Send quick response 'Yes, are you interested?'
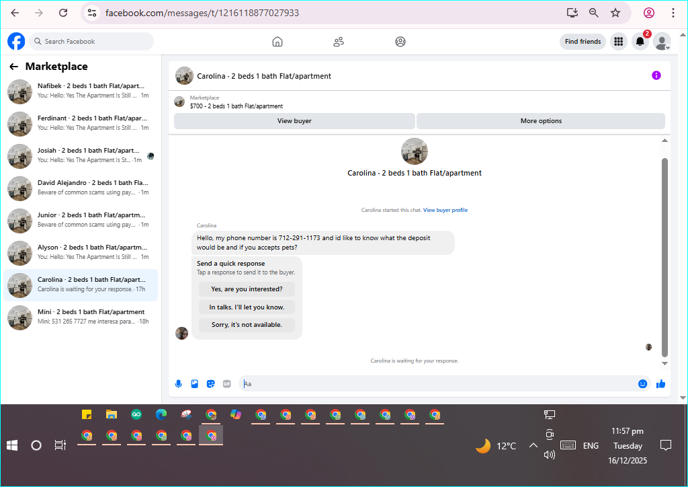 [x=247, y=289]
